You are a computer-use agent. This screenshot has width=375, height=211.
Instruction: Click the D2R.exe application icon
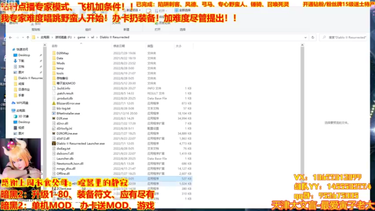[x=54, y=119]
